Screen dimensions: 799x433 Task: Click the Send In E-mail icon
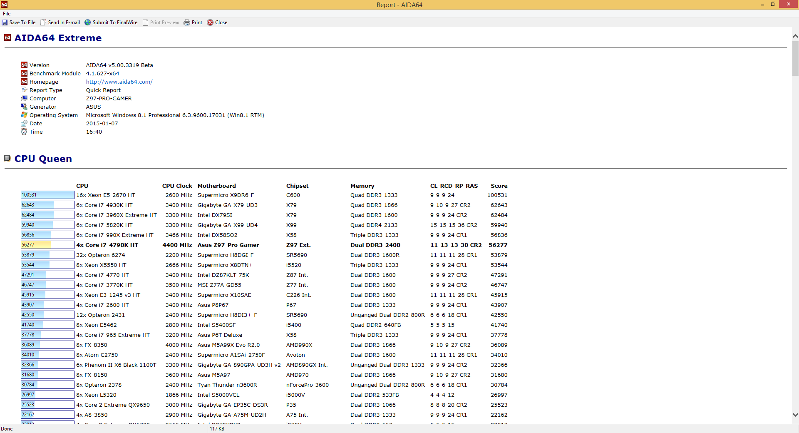click(43, 22)
